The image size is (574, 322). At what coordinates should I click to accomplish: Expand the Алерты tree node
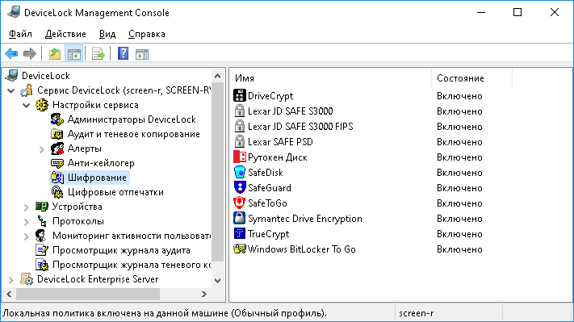(42, 149)
